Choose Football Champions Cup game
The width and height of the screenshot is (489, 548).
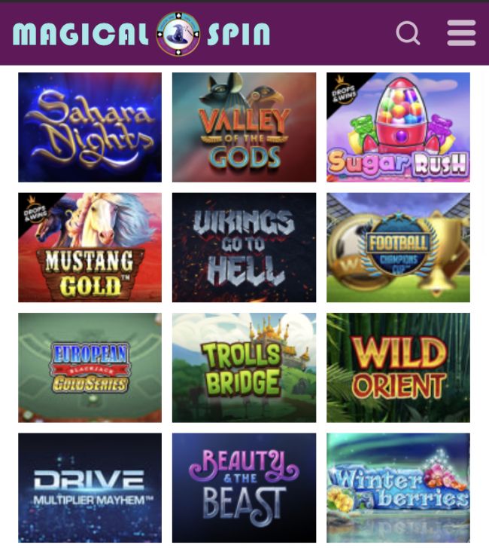click(398, 247)
